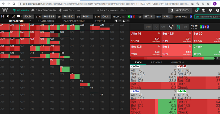Image resolution: width=220 pixels, height=114 pixels.
Task: Click the grid icon on Bet 5 card
Action: pyautogui.click(x=190, y=46)
